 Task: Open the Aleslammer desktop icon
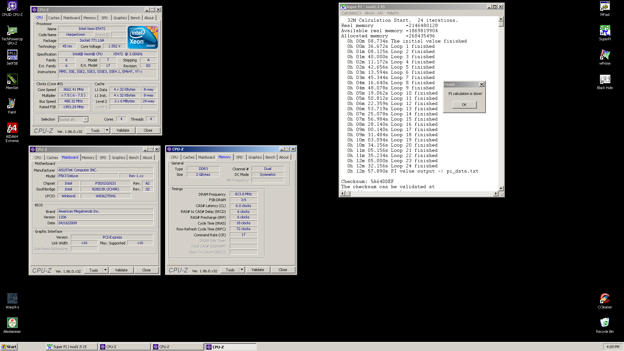point(12,326)
